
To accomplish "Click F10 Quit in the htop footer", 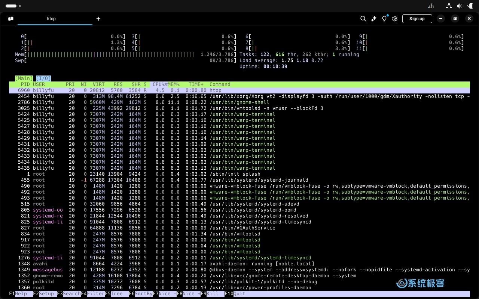I will (235, 294).
